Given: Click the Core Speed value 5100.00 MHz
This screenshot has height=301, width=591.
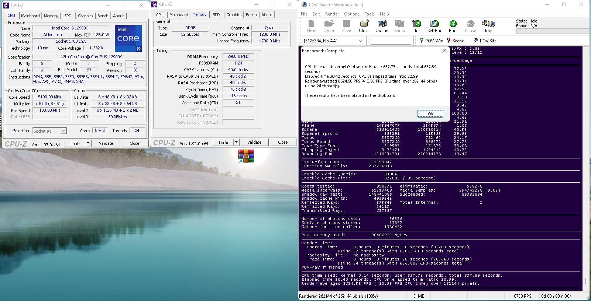Looking at the screenshot, I should pyautogui.click(x=50, y=97).
